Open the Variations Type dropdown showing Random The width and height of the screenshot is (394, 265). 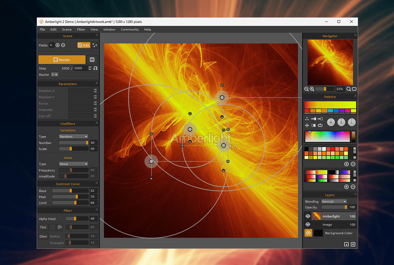pyautogui.click(x=73, y=137)
